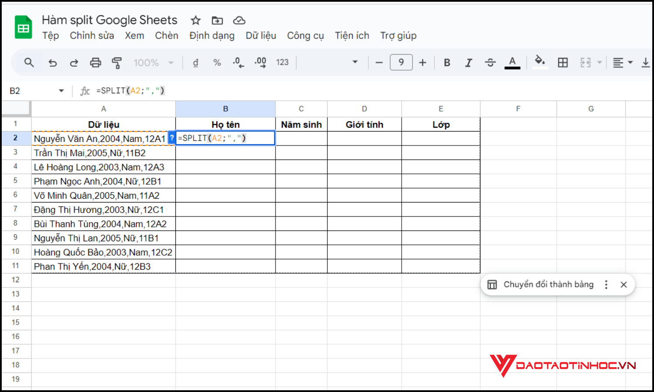Select cell Phan Thị Yến,2004,Nữ,12B3
The image size is (654, 392).
pos(103,267)
